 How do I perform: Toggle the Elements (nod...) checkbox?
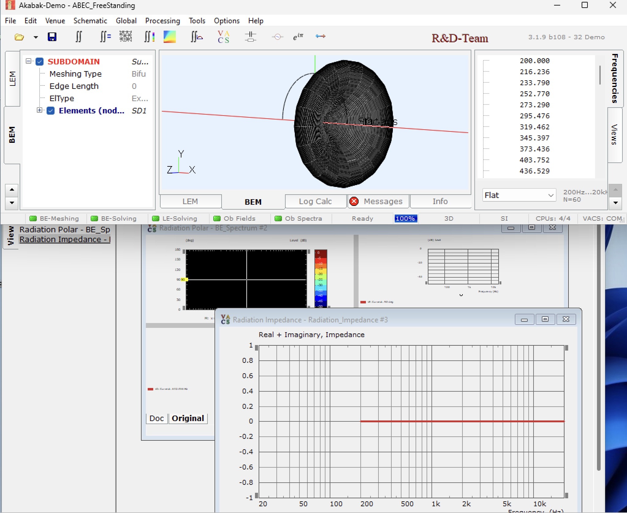tap(51, 111)
